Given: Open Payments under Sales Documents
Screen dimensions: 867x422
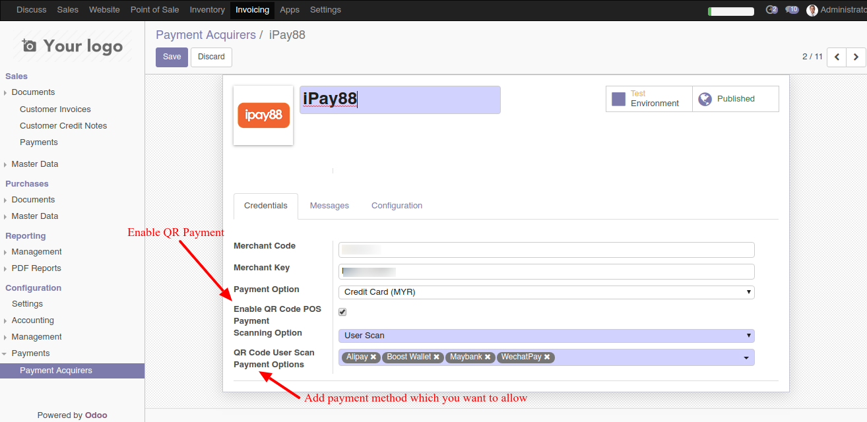Looking at the screenshot, I should [39, 142].
